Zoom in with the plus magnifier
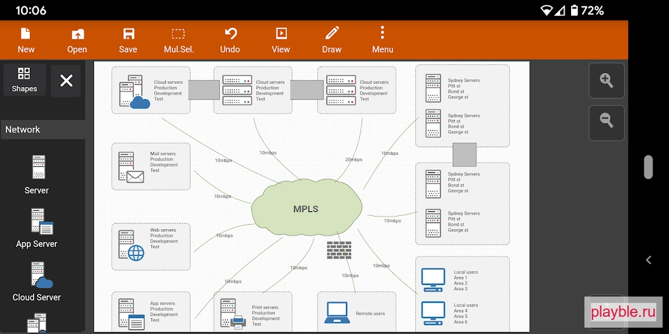This screenshot has width=669, height=334. coord(606,81)
